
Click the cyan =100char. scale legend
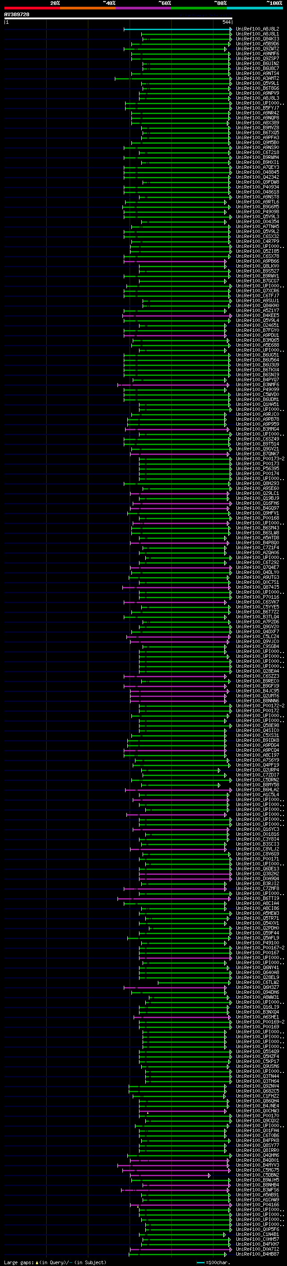tap(213, 1262)
